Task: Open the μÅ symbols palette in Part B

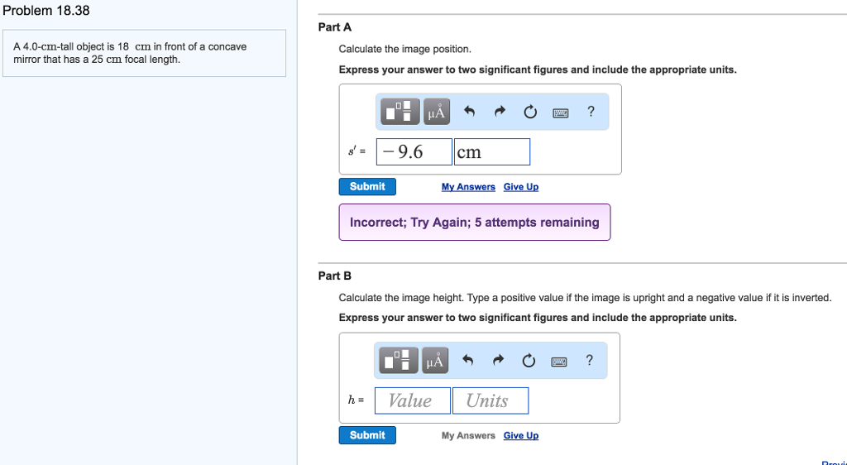Action: click(435, 361)
